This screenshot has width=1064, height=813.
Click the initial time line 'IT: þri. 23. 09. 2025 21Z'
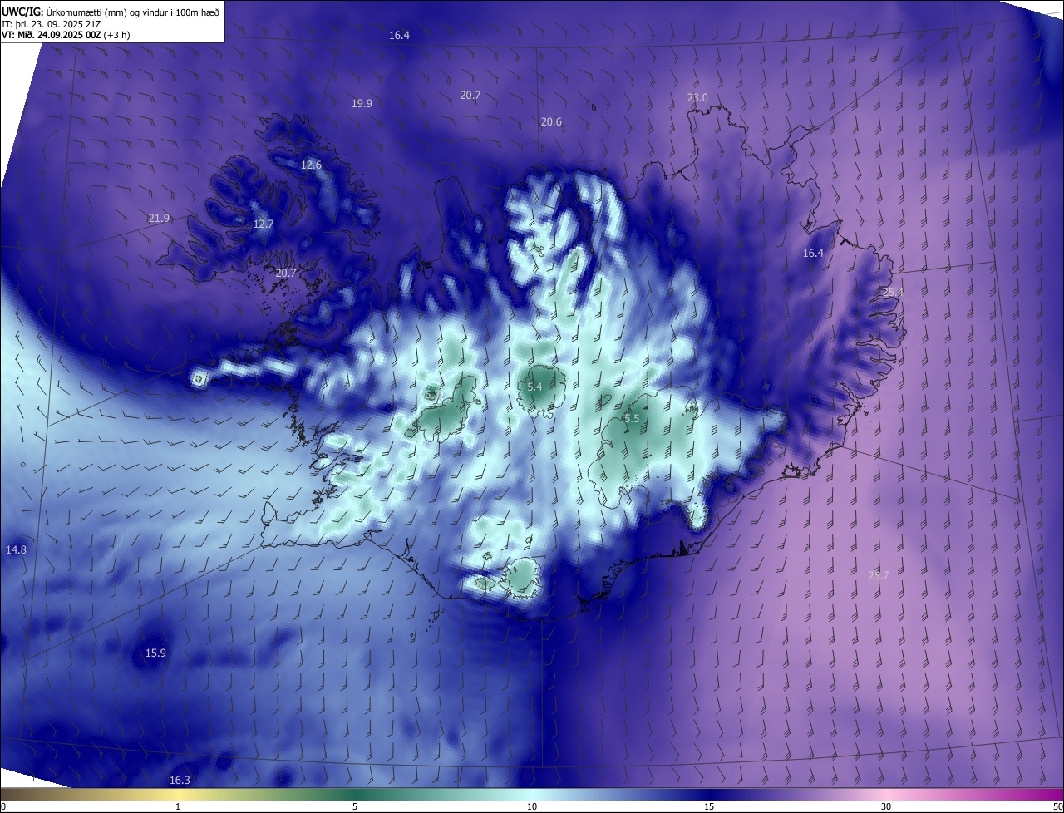(x=52, y=24)
